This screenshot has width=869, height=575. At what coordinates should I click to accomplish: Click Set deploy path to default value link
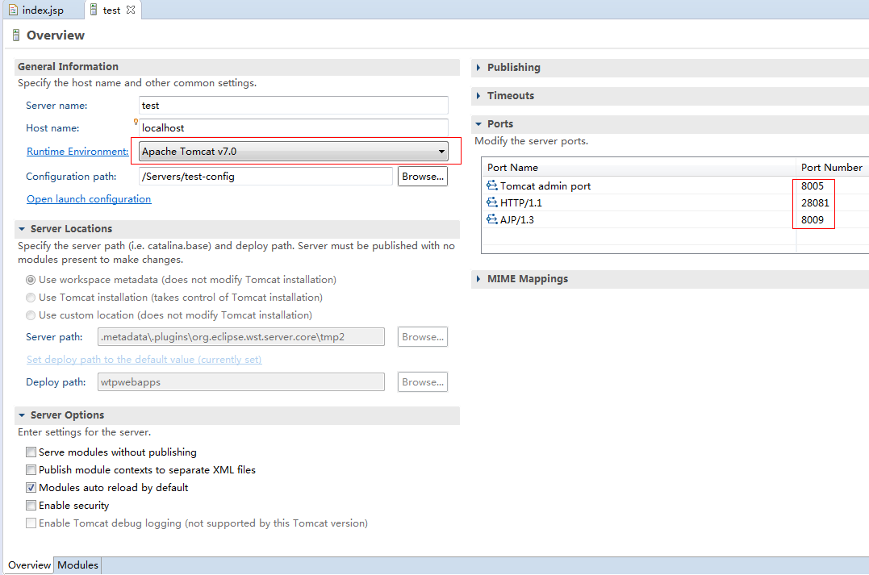click(144, 360)
